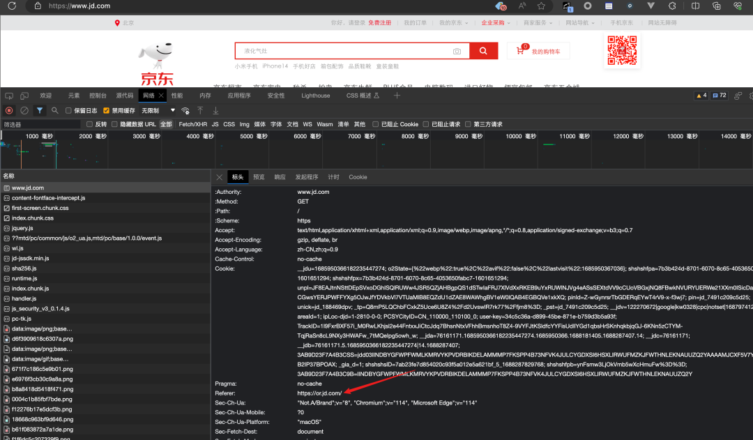Select the www.jd.com request row

click(x=105, y=188)
